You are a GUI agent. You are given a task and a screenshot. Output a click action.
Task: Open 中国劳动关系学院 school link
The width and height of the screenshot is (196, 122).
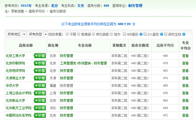coord(19,115)
